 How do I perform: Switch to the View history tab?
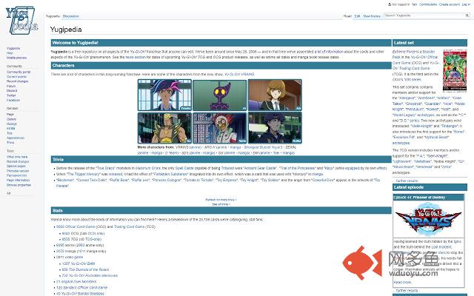coord(372,16)
